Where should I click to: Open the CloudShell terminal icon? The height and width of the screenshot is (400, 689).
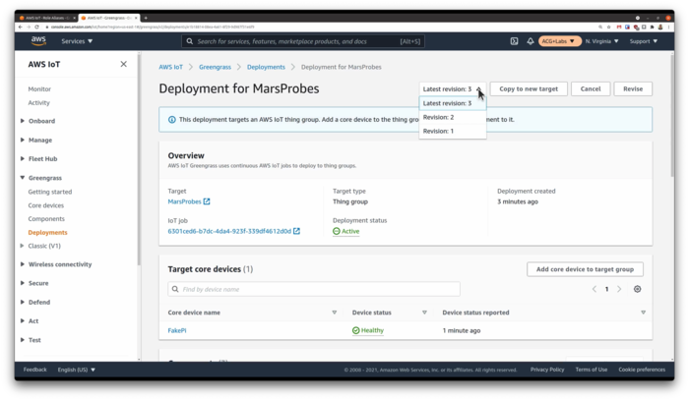(514, 41)
